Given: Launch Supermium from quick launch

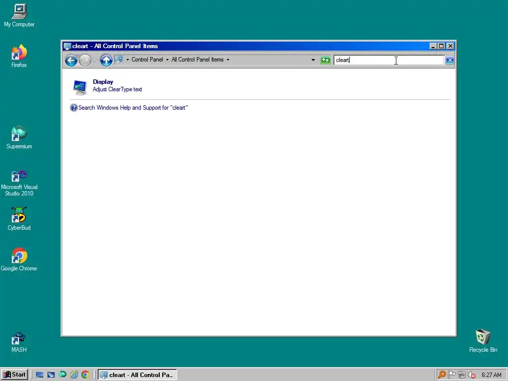Looking at the screenshot, I should tap(63, 375).
